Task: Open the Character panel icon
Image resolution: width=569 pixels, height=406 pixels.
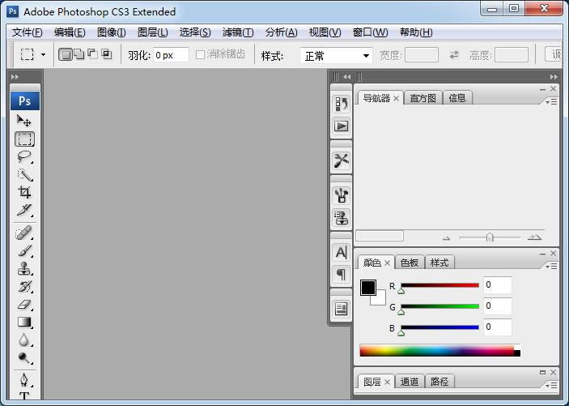Action: (x=341, y=252)
